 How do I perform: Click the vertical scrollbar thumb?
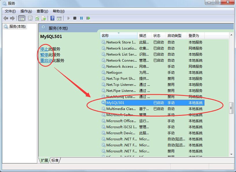[x=231, y=108]
